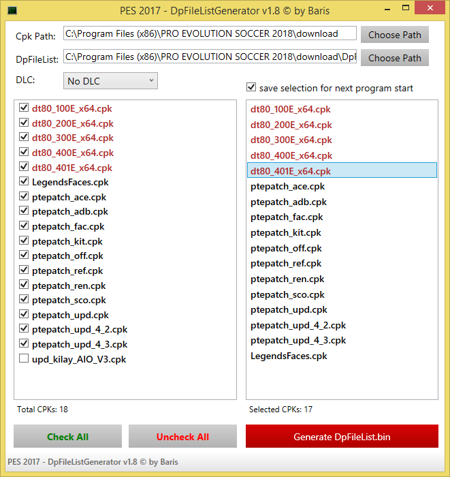Minimize the DpFileListGenerator window
450x477 pixels.
pyautogui.click(x=387, y=10)
